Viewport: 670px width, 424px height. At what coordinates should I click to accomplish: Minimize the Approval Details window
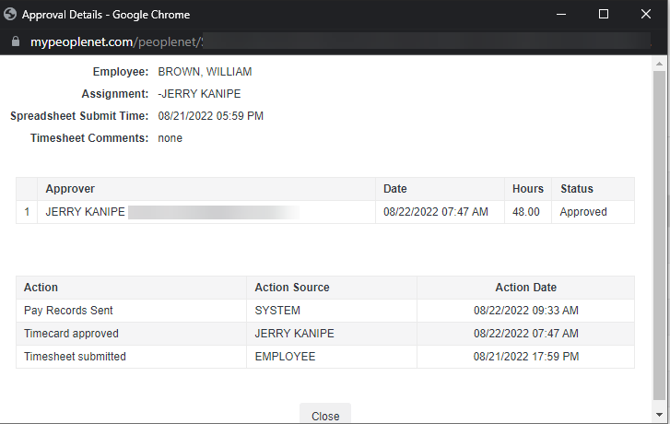pyautogui.click(x=560, y=14)
